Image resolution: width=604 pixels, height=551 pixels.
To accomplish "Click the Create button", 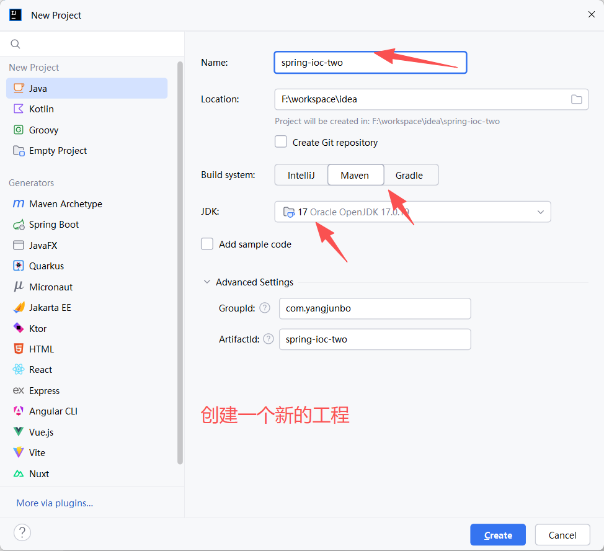I will 498,535.
